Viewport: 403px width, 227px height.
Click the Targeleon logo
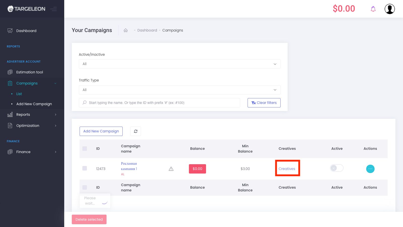[x=26, y=9]
